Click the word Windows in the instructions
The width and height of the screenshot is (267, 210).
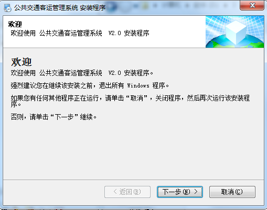(x=138, y=86)
